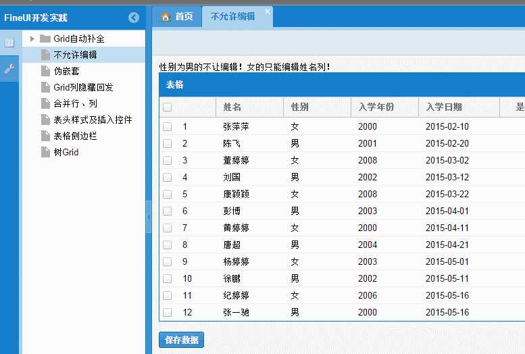Open Grid列隐藏回发 tree item
Viewport: 525px width, 354px height.
click(x=84, y=87)
